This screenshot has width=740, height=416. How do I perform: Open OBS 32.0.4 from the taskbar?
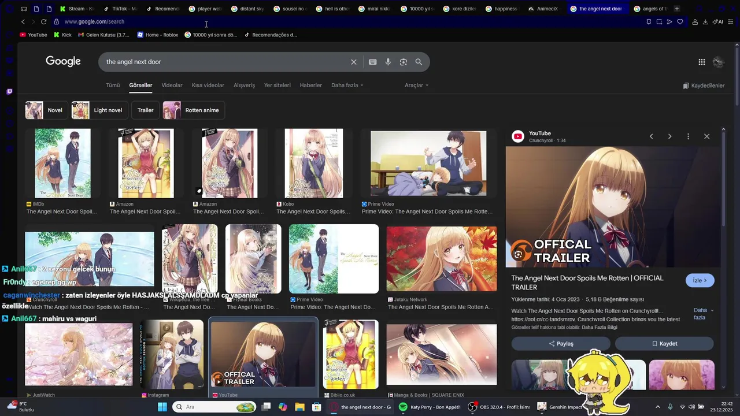pos(499,407)
